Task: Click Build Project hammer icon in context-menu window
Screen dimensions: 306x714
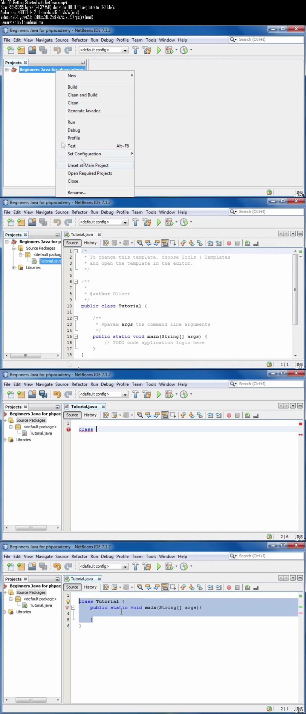Action: click(135, 50)
